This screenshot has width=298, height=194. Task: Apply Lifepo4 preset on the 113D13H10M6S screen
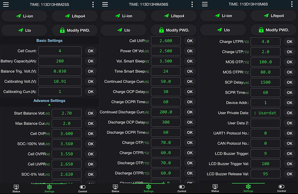pos(273,16)
